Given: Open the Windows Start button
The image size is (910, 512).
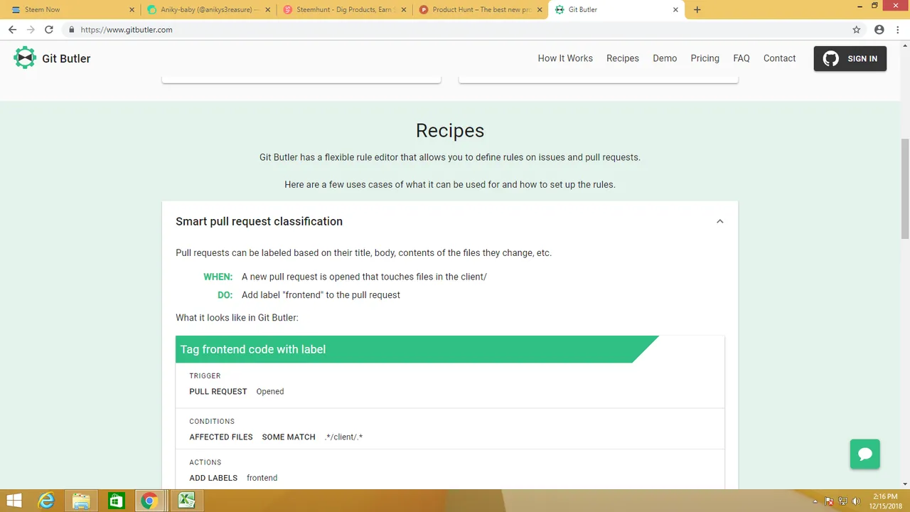Looking at the screenshot, I should [14, 501].
